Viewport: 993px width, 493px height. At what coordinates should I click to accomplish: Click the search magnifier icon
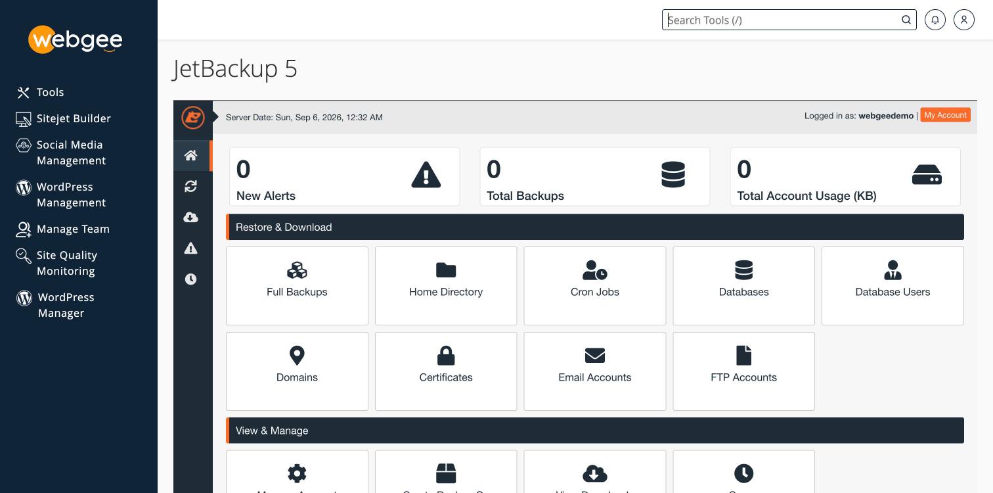pos(906,20)
